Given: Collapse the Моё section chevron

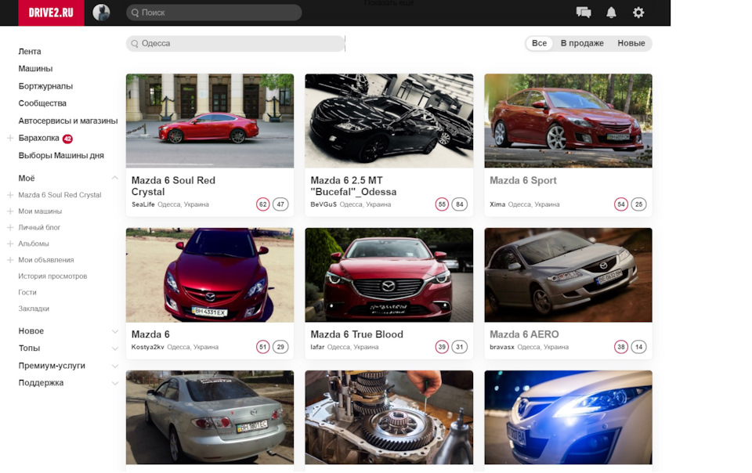Looking at the screenshot, I should (x=114, y=178).
